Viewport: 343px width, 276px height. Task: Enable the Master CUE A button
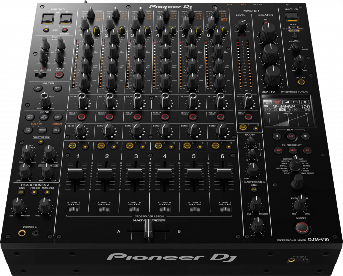243,127
